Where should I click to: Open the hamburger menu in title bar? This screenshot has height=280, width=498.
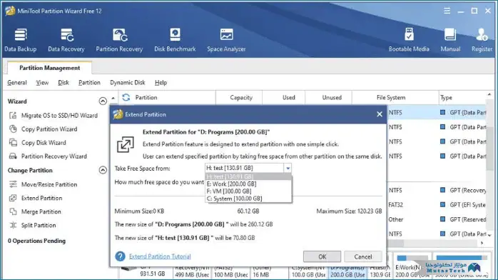coord(447,11)
